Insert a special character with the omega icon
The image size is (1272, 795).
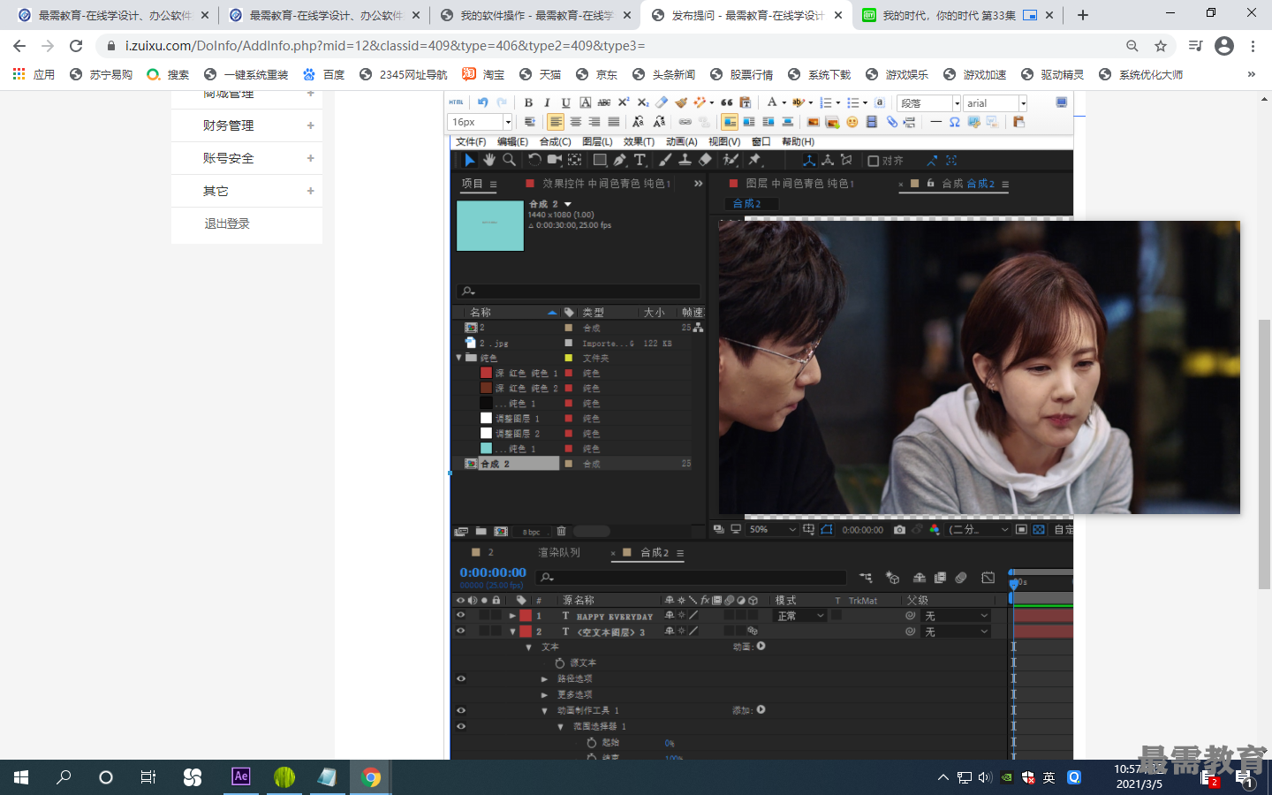[x=954, y=122]
